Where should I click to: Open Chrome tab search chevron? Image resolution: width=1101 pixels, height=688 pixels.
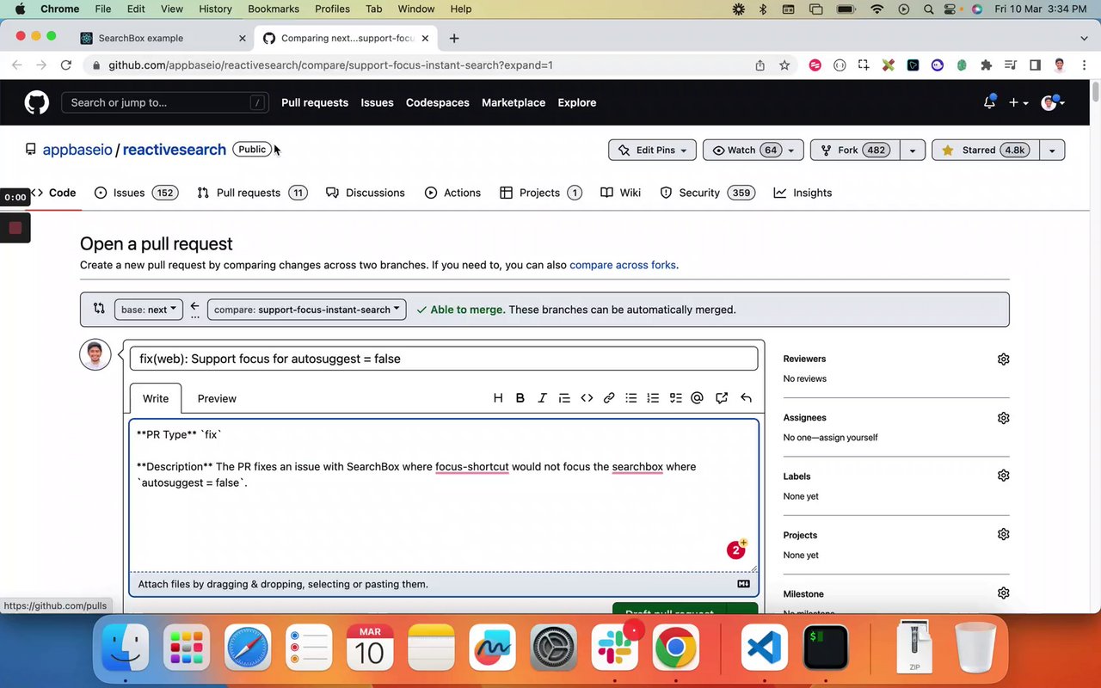(1084, 38)
